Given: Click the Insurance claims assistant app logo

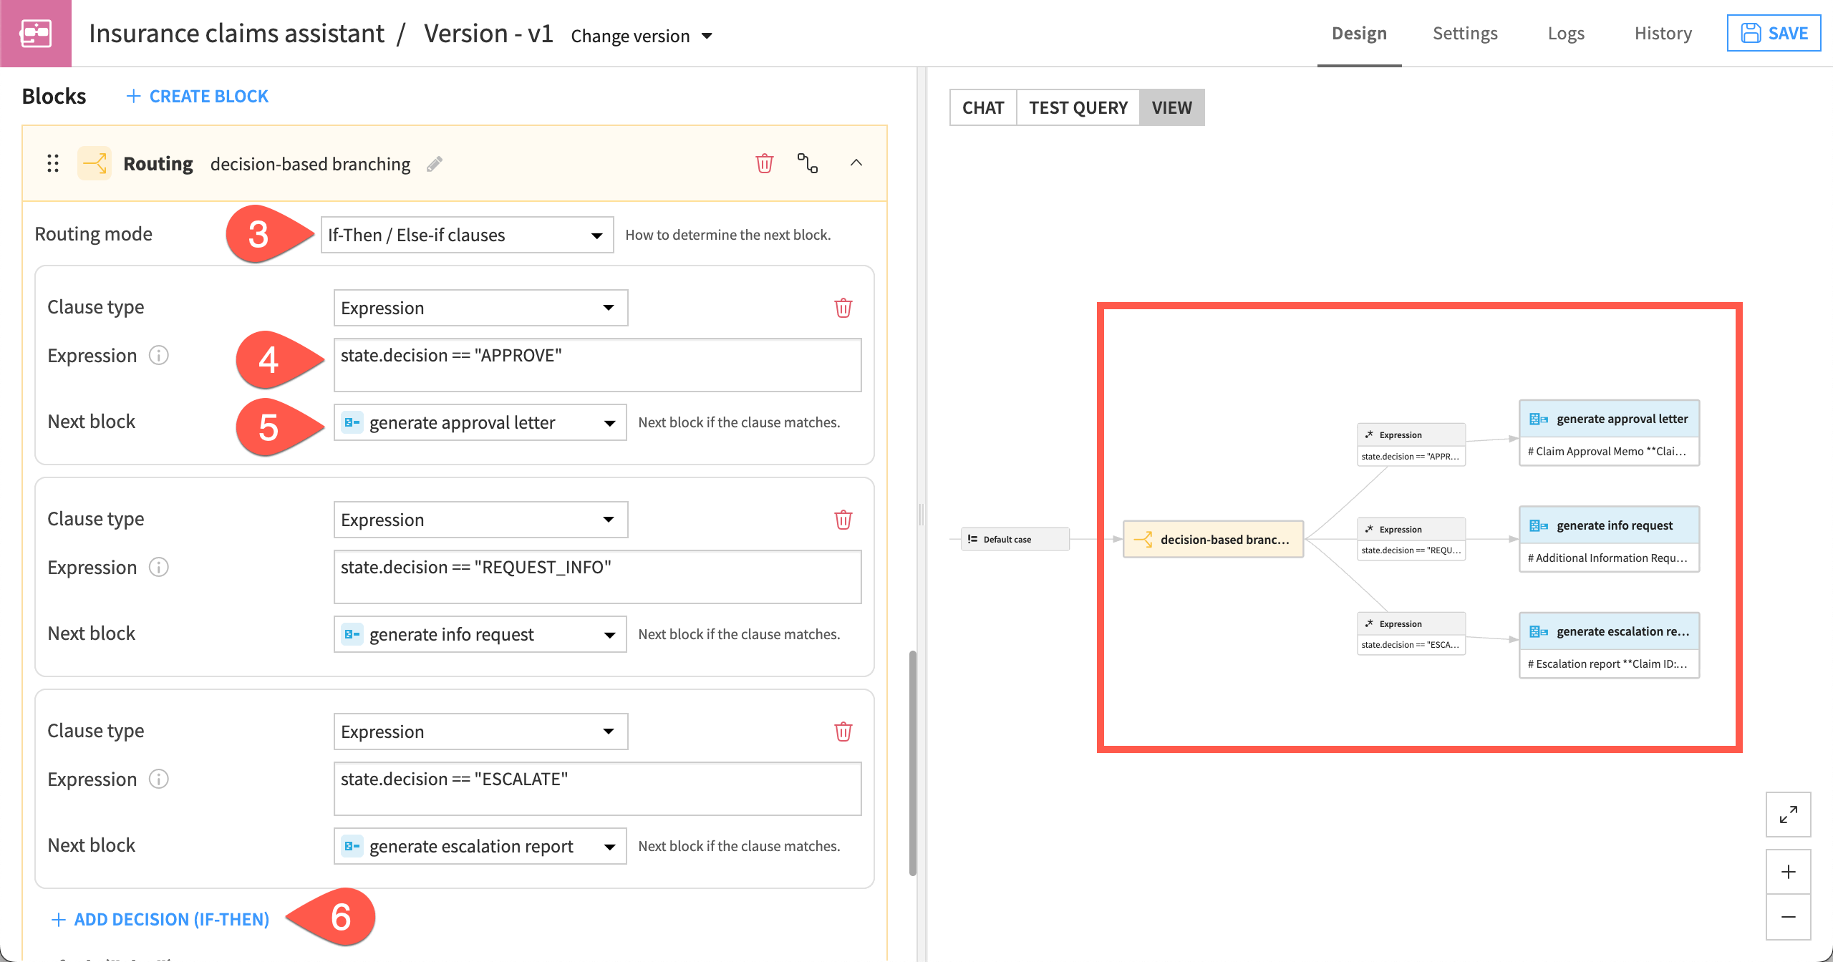Looking at the screenshot, I should click(x=36, y=33).
